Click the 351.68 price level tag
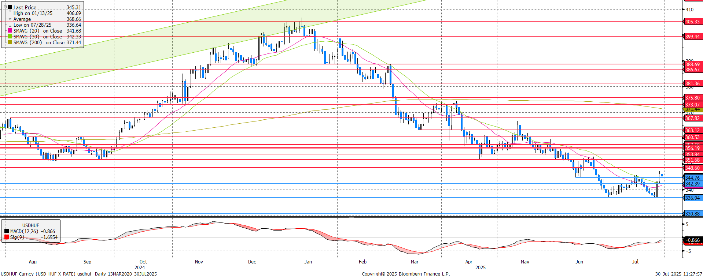The image size is (703, 277). pyautogui.click(x=692, y=160)
